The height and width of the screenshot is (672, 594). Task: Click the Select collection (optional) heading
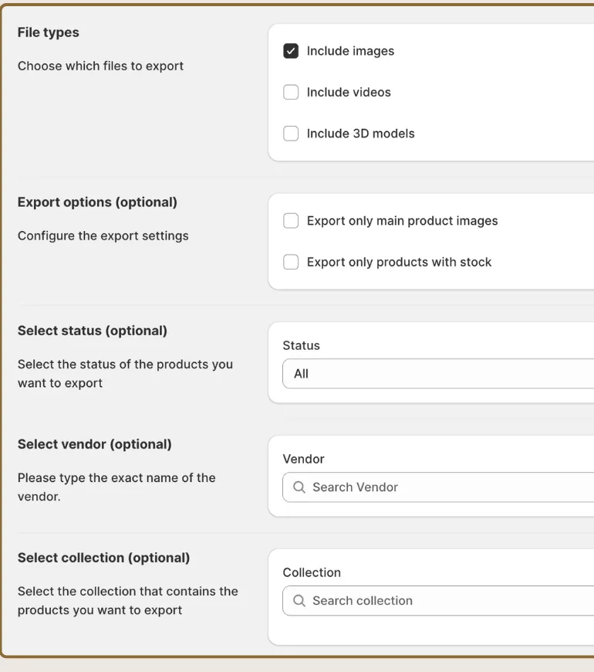(x=103, y=558)
